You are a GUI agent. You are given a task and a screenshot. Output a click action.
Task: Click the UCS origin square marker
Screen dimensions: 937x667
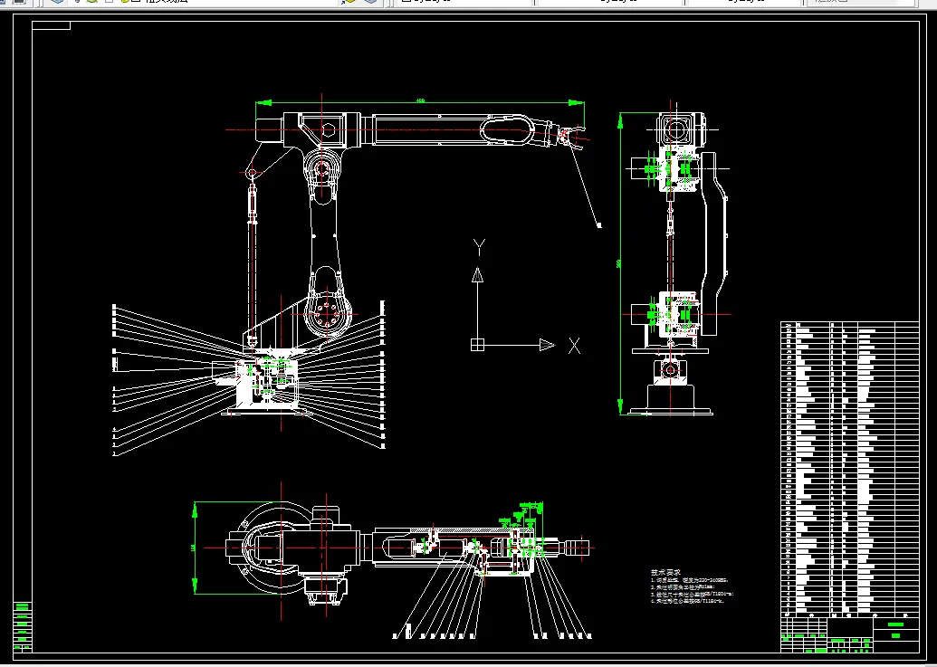[477, 345]
